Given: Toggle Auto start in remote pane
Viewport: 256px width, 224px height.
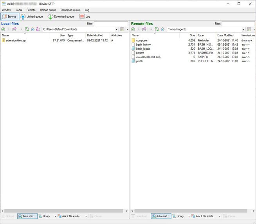Looking at the screenshot, I should tap(161, 216).
